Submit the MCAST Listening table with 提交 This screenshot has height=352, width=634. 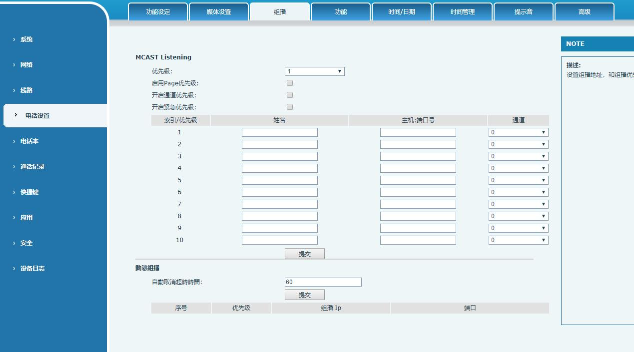[x=305, y=254]
